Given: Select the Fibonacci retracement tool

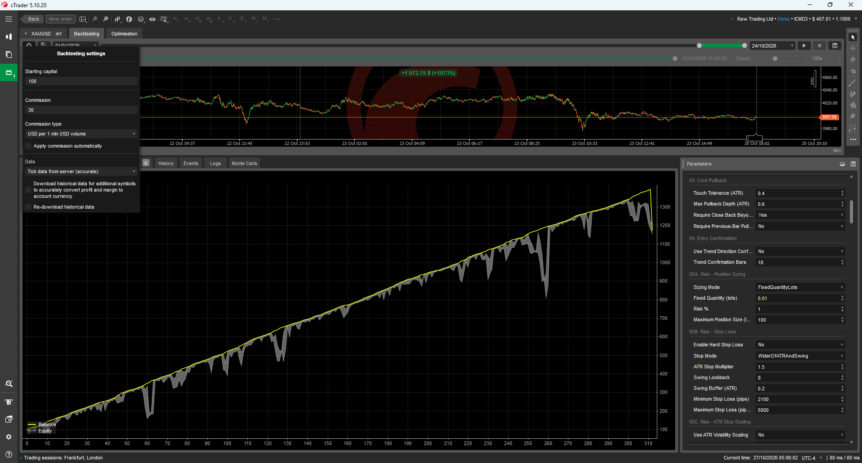Looking at the screenshot, I should click(853, 128).
